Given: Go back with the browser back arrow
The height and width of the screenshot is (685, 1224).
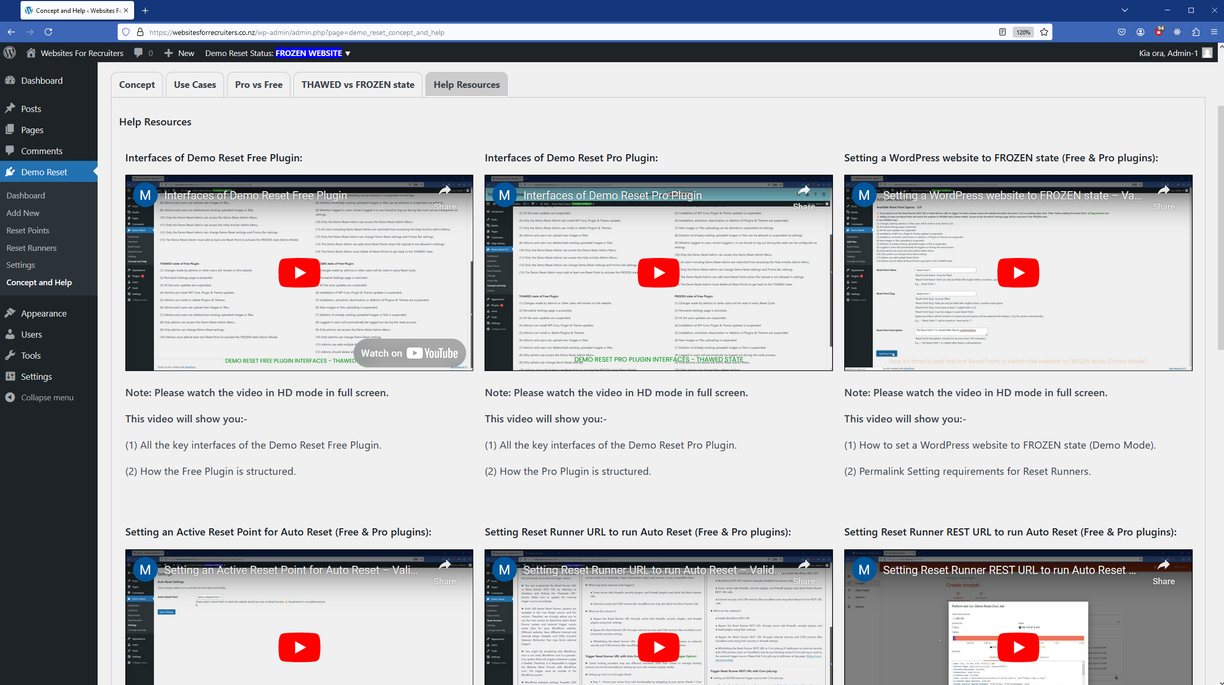Looking at the screenshot, I should click(x=11, y=32).
